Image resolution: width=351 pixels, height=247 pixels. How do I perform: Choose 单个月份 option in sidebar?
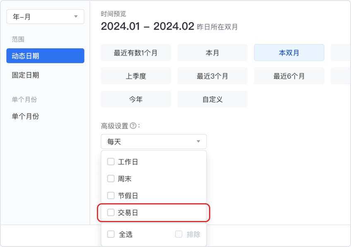point(26,116)
